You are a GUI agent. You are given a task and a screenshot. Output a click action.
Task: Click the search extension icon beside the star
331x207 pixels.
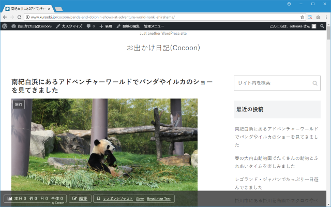tap(310, 17)
